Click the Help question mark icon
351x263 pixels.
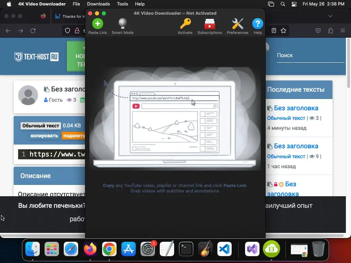(x=258, y=24)
